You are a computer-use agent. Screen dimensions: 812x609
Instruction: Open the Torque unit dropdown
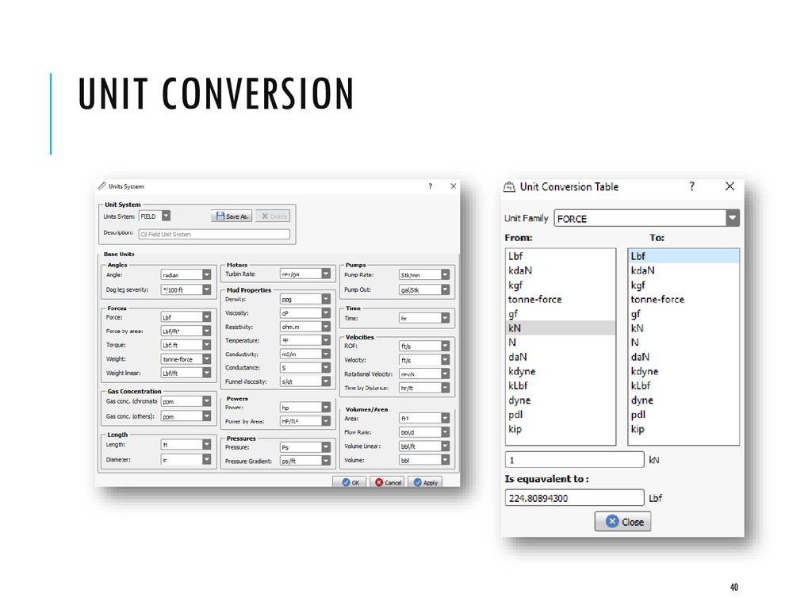tap(207, 345)
